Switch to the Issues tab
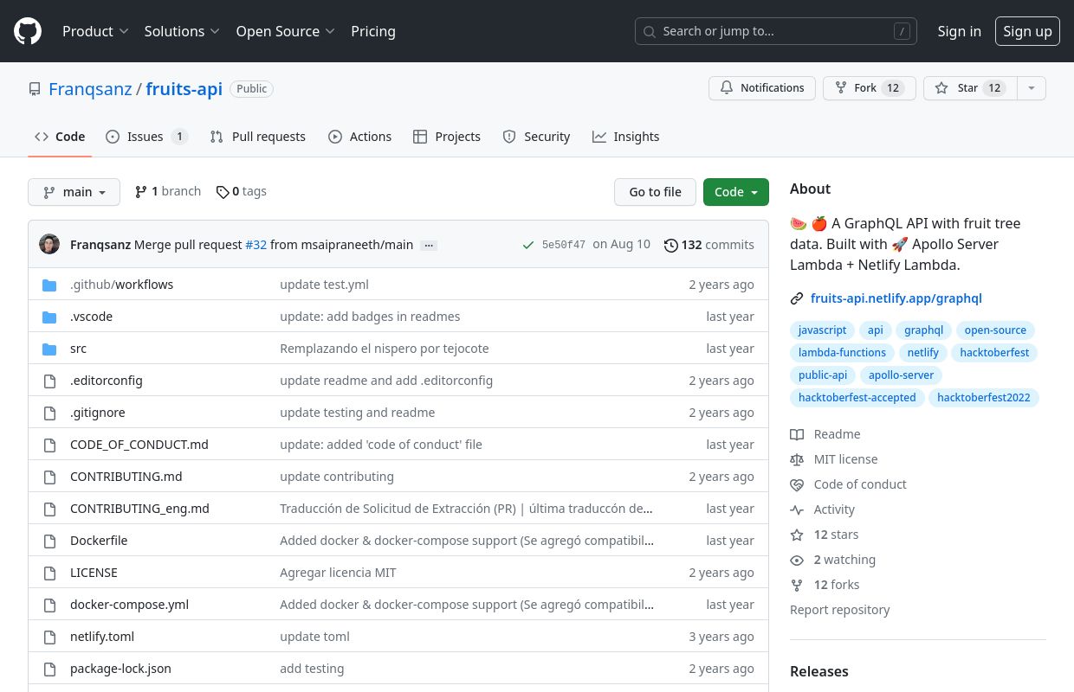This screenshot has width=1074, height=692. point(146,137)
